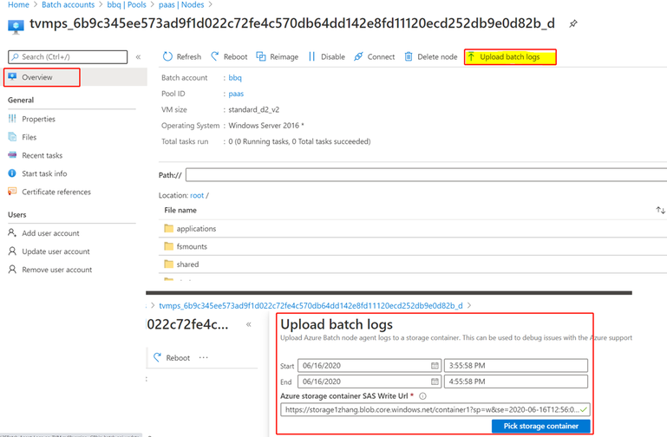Open the more options ellipsis next to Reboot
The width and height of the screenshot is (667, 437).
pos(204,357)
